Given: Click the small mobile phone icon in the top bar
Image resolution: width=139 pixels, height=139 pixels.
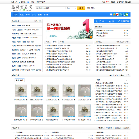Looking at the screenshot, I should point(20,2).
